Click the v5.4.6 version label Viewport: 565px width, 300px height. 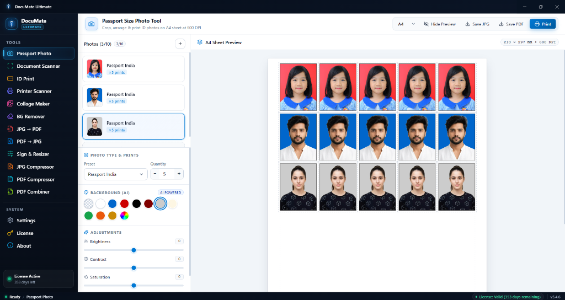556,297
